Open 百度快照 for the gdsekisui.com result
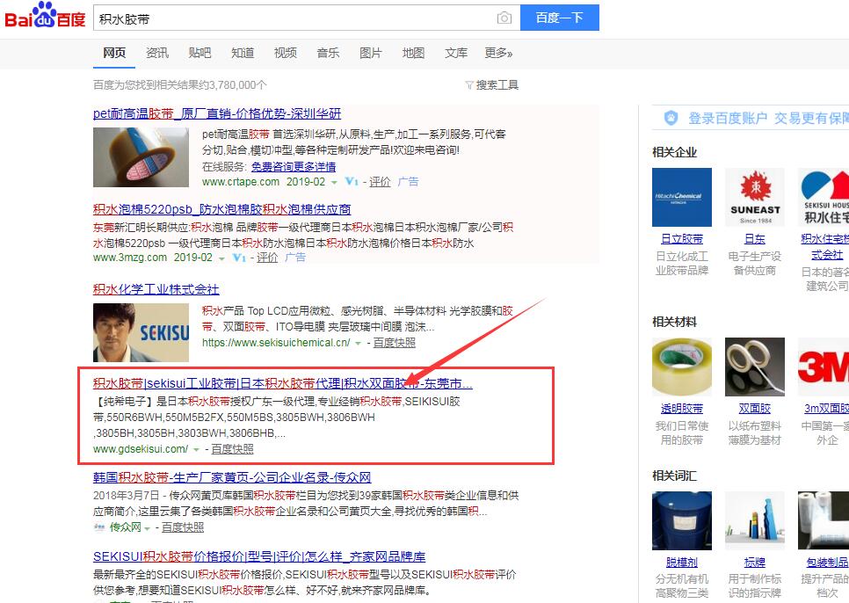This screenshot has width=849, height=603. tap(232, 449)
